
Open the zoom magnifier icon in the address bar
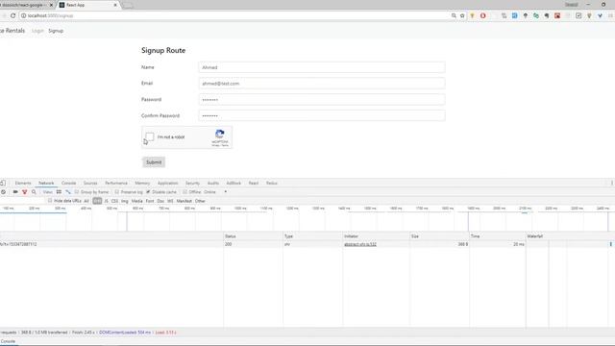click(x=454, y=15)
